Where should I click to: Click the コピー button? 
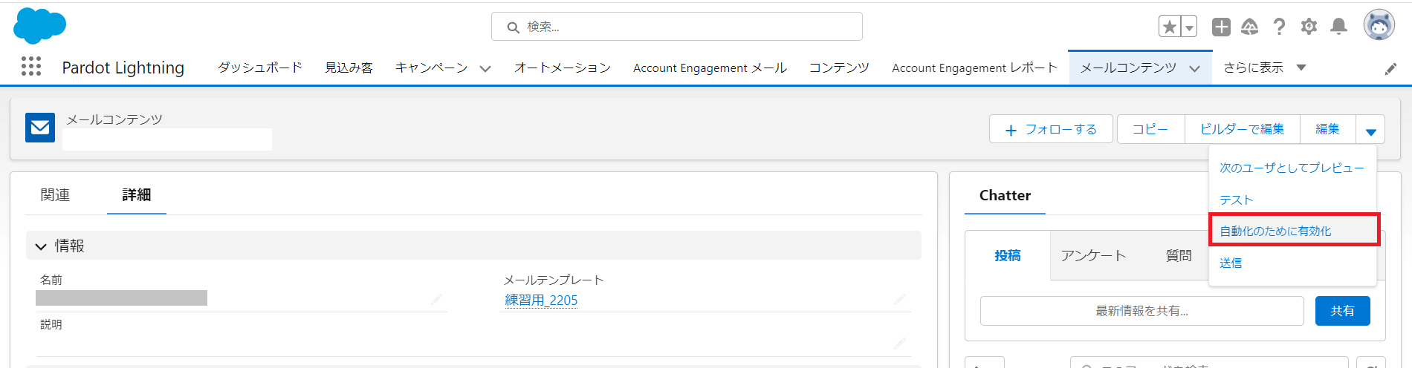[x=1150, y=129]
